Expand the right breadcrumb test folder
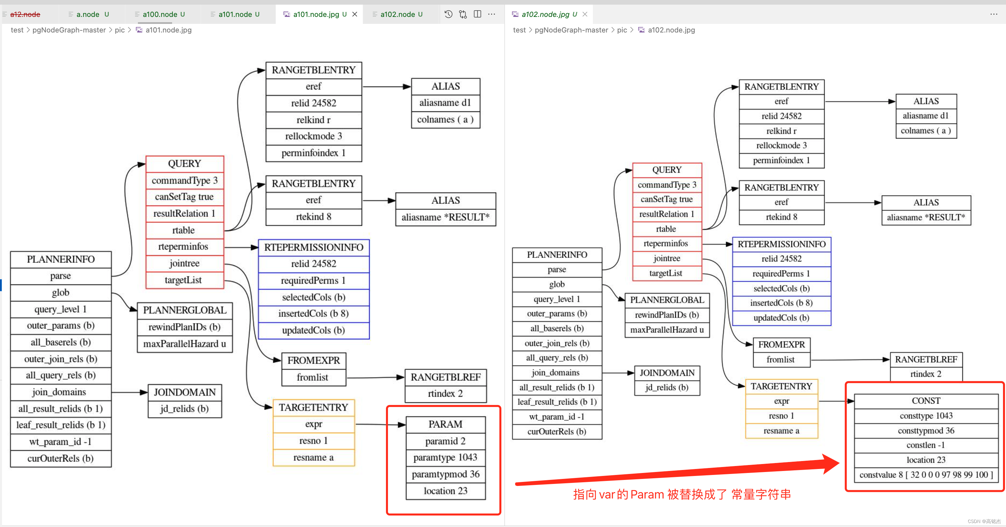Viewport: 1006px width, 527px height. click(x=519, y=30)
